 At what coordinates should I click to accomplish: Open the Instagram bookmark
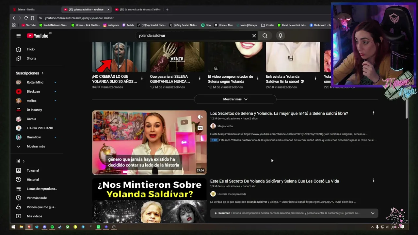click(111, 25)
